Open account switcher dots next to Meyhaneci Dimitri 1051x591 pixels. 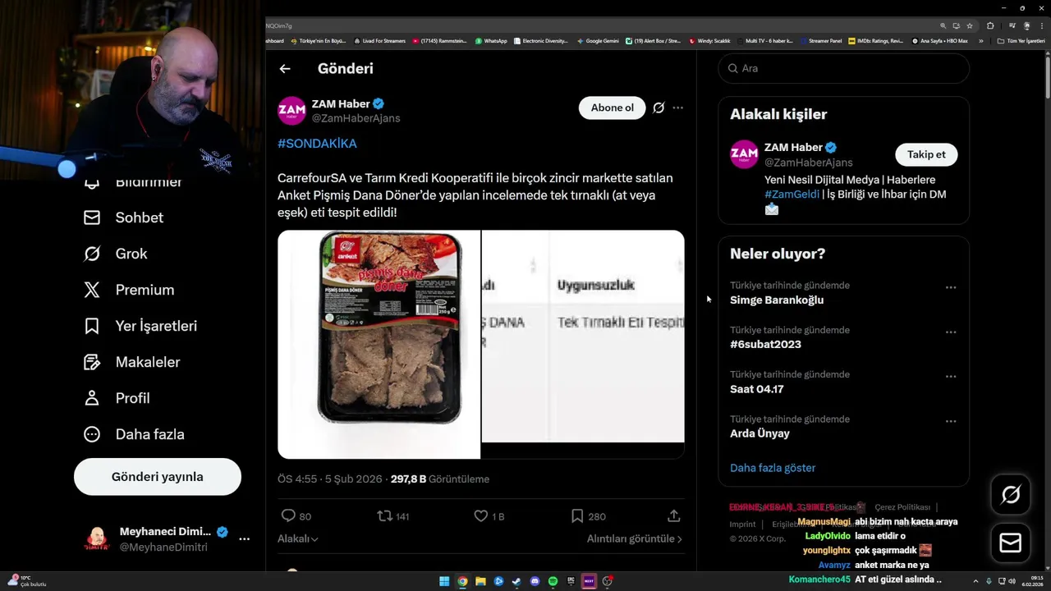pyautogui.click(x=244, y=538)
